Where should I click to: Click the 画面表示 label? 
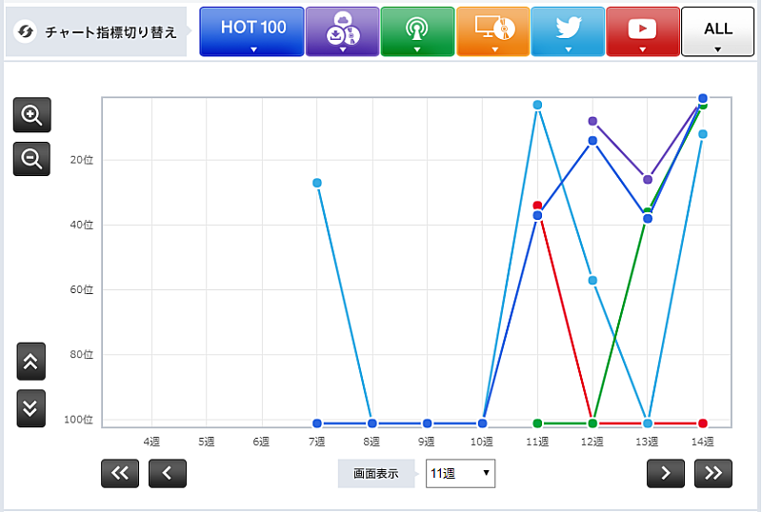point(376,473)
